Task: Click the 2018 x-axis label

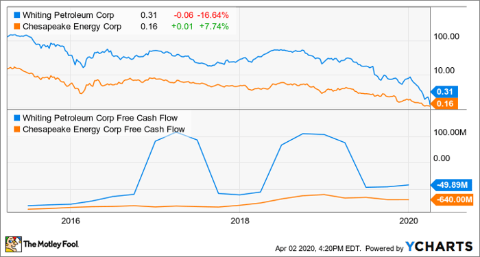Action: tap(239, 221)
